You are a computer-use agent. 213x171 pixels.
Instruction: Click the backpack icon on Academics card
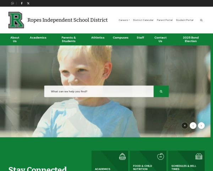[x=122, y=156]
